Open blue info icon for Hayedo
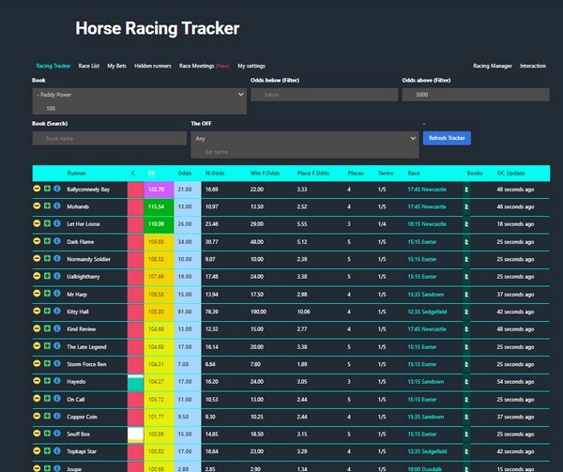 [x=57, y=381]
